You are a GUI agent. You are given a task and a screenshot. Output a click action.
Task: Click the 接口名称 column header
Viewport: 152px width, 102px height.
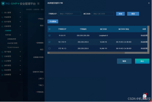[x=103, y=29]
